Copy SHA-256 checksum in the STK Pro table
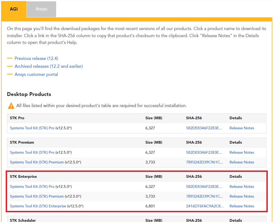274x222 pixels. [x=204, y=128]
